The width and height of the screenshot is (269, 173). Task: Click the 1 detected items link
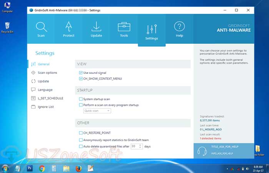pyautogui.click(x=211, y=138)
